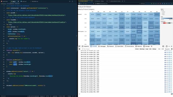Select the Dec column header in heatmap
Screen dimensions: 173x97
[157, 12]
